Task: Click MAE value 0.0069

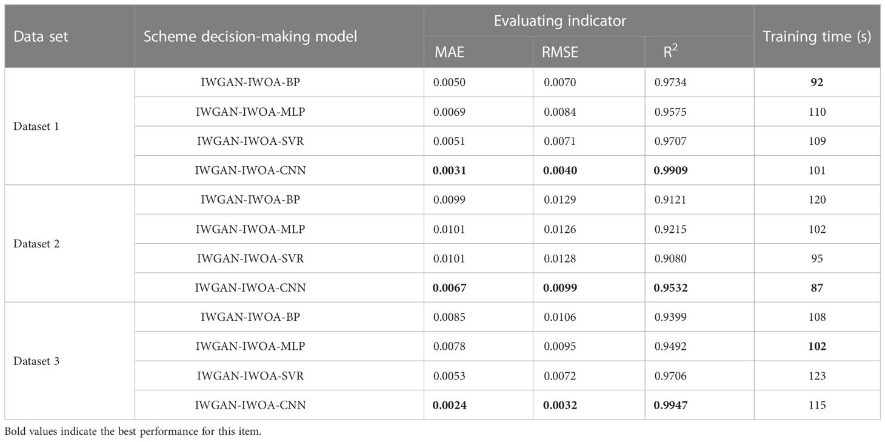Action: tap(449, 112)
